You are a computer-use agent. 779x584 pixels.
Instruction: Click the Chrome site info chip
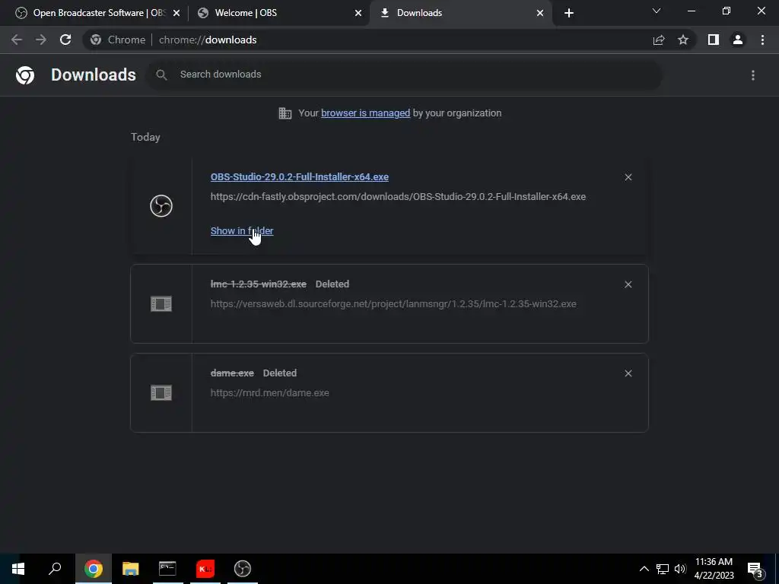(118, 40)
